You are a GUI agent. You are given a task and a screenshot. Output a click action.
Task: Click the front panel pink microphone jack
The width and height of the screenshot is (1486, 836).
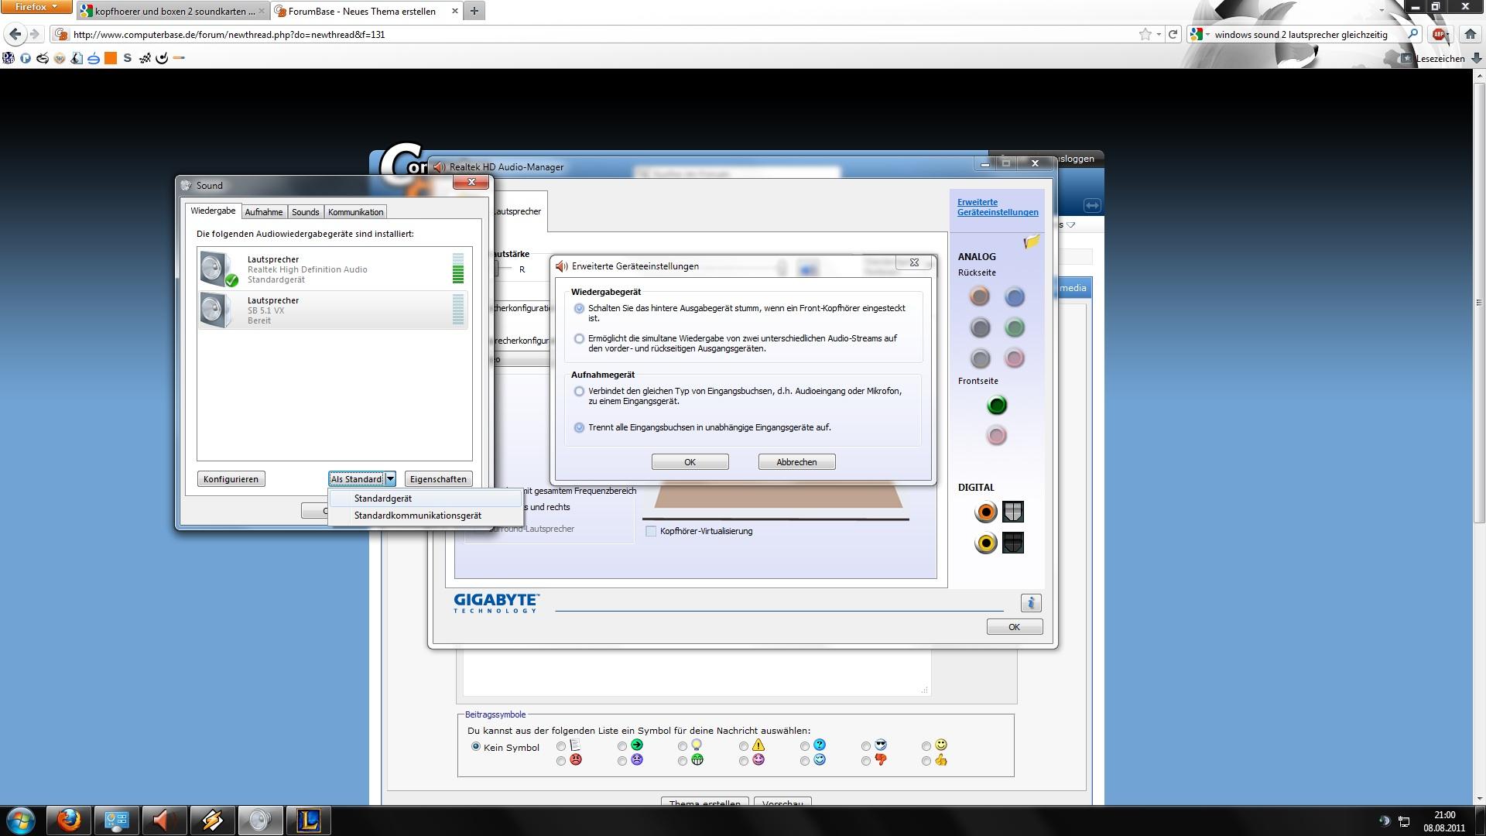tap(997, 436)
